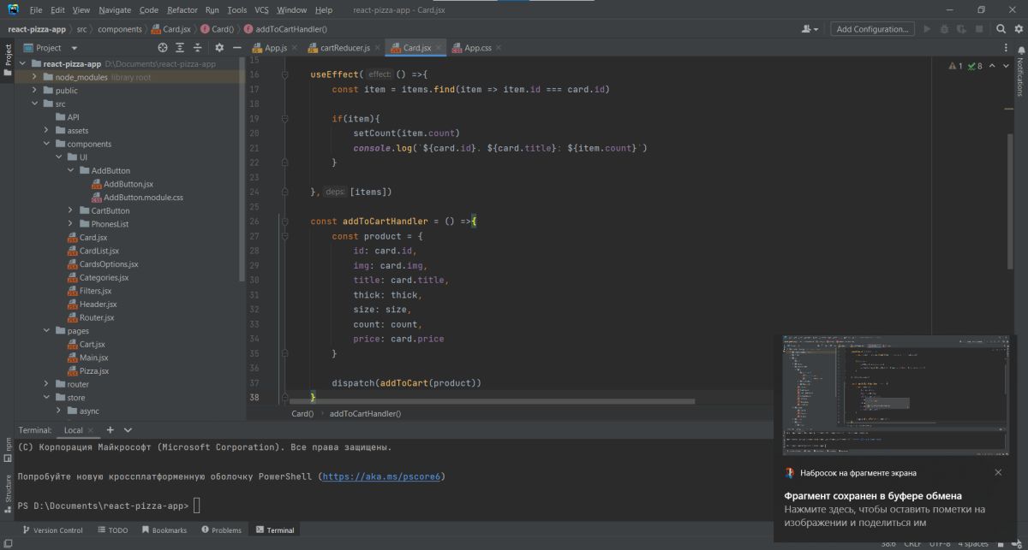This screenshot has height=550, width=1028.
Task: Open the pscore6 PowerShell link
Action: (381, 476)
